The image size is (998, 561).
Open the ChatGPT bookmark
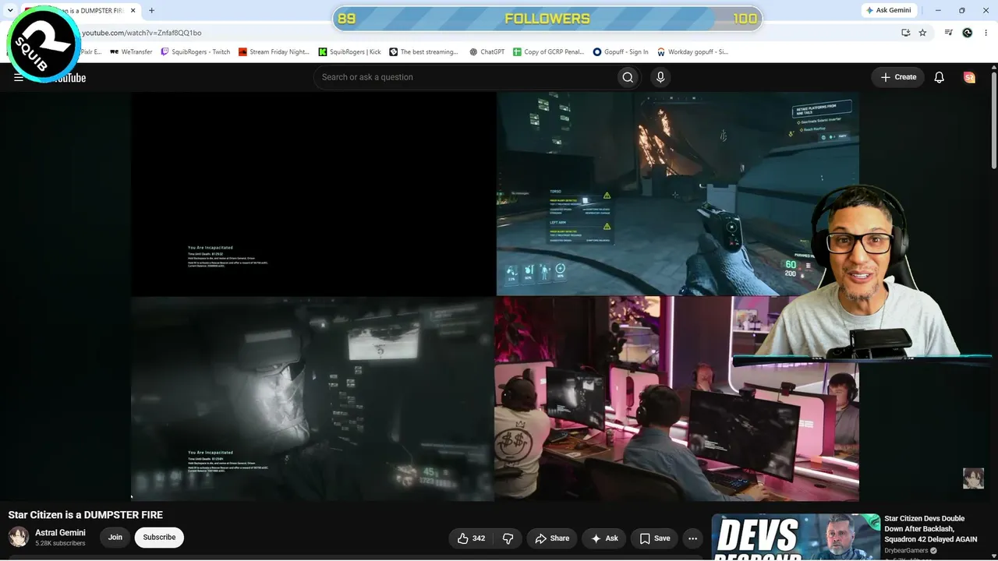coord(487,52)
